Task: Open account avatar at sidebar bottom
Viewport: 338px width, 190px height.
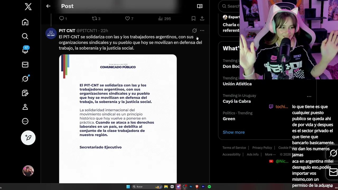Action: pyautogui.click(x=28, y=171)
